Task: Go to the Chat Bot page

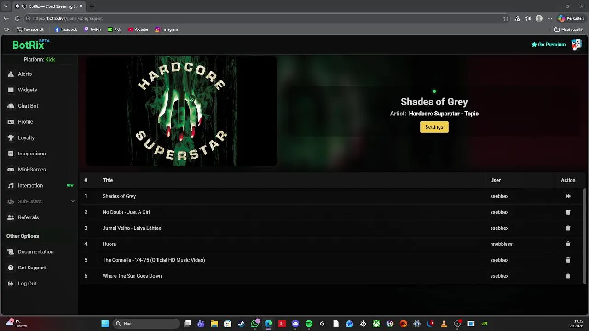Action: coord(28,106)
